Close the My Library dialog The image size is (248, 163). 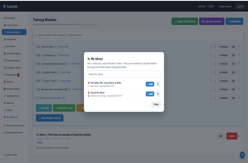point(156,104)
